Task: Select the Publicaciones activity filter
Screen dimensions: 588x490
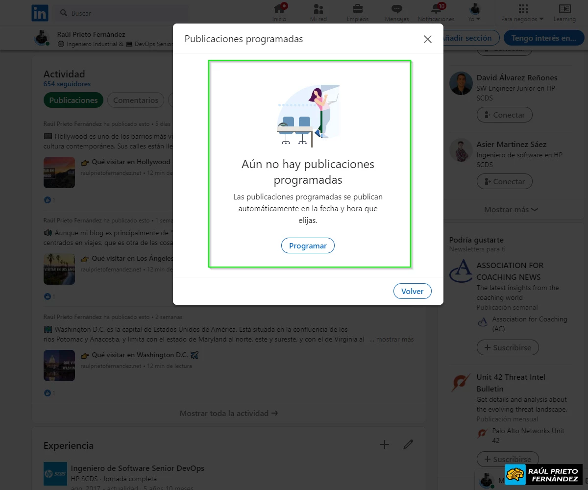Action: pos(73,100)
